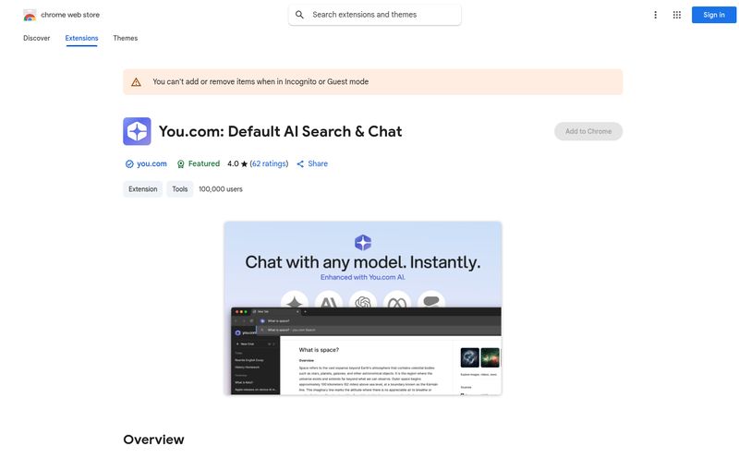Open the three-dot more options menu
Viewport: 739px width, 458px height.
pyautogui.click(x=655, y=15)
